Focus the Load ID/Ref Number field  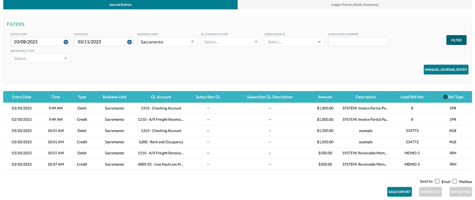(358, 42)
